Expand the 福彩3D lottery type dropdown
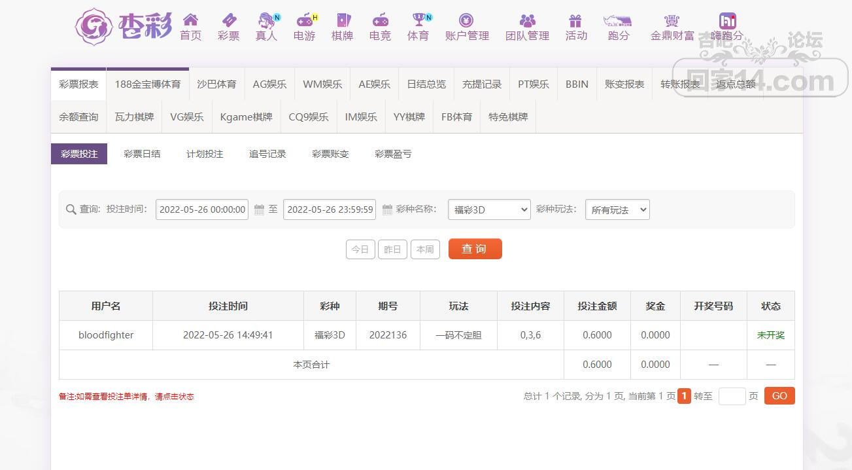The image size is (852, 470). pos(488,209)
